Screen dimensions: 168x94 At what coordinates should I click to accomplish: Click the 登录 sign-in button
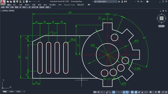click(124, 2)
